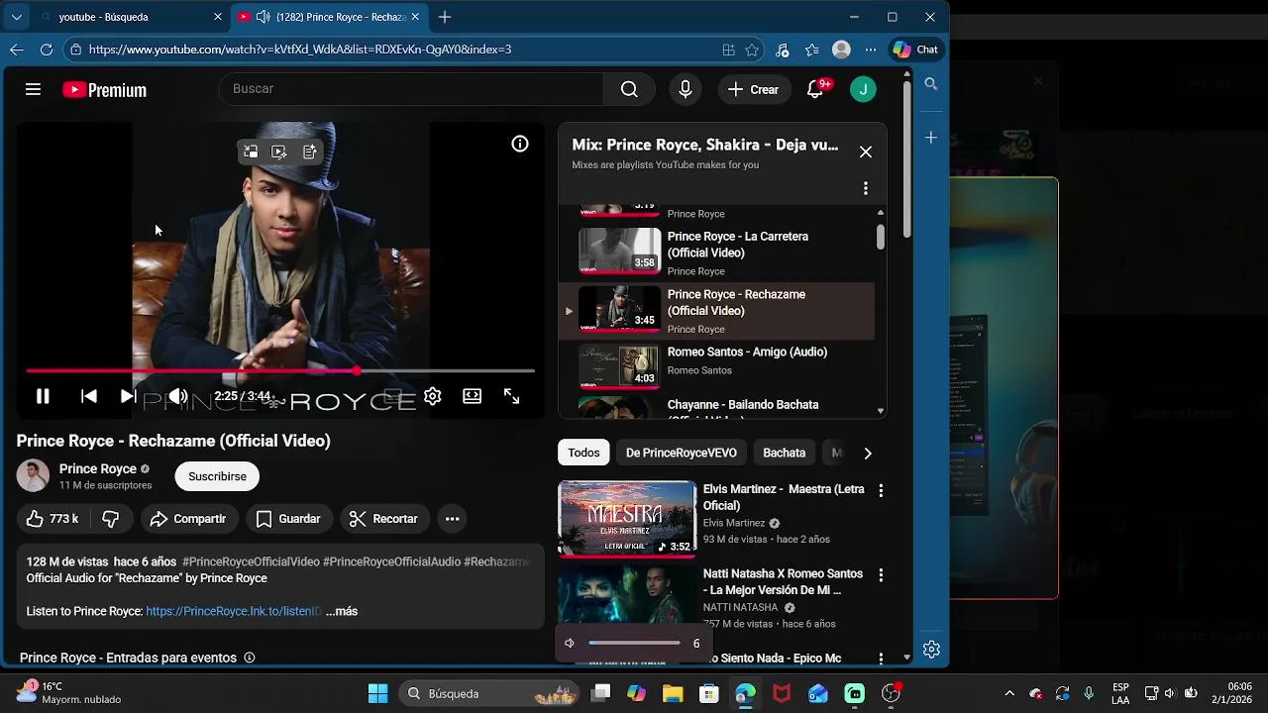The image size is (1268, 713).
Task: Click the playlist list down arrow
Action: click(881, 411)
